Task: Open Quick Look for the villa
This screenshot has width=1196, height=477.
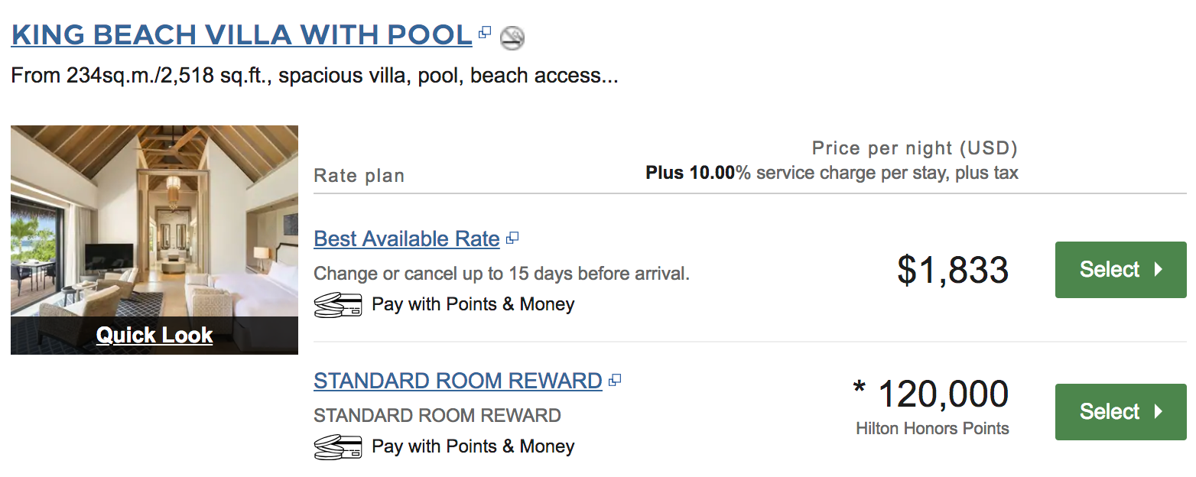Action: pyautogui.click(x=154, y=335)
